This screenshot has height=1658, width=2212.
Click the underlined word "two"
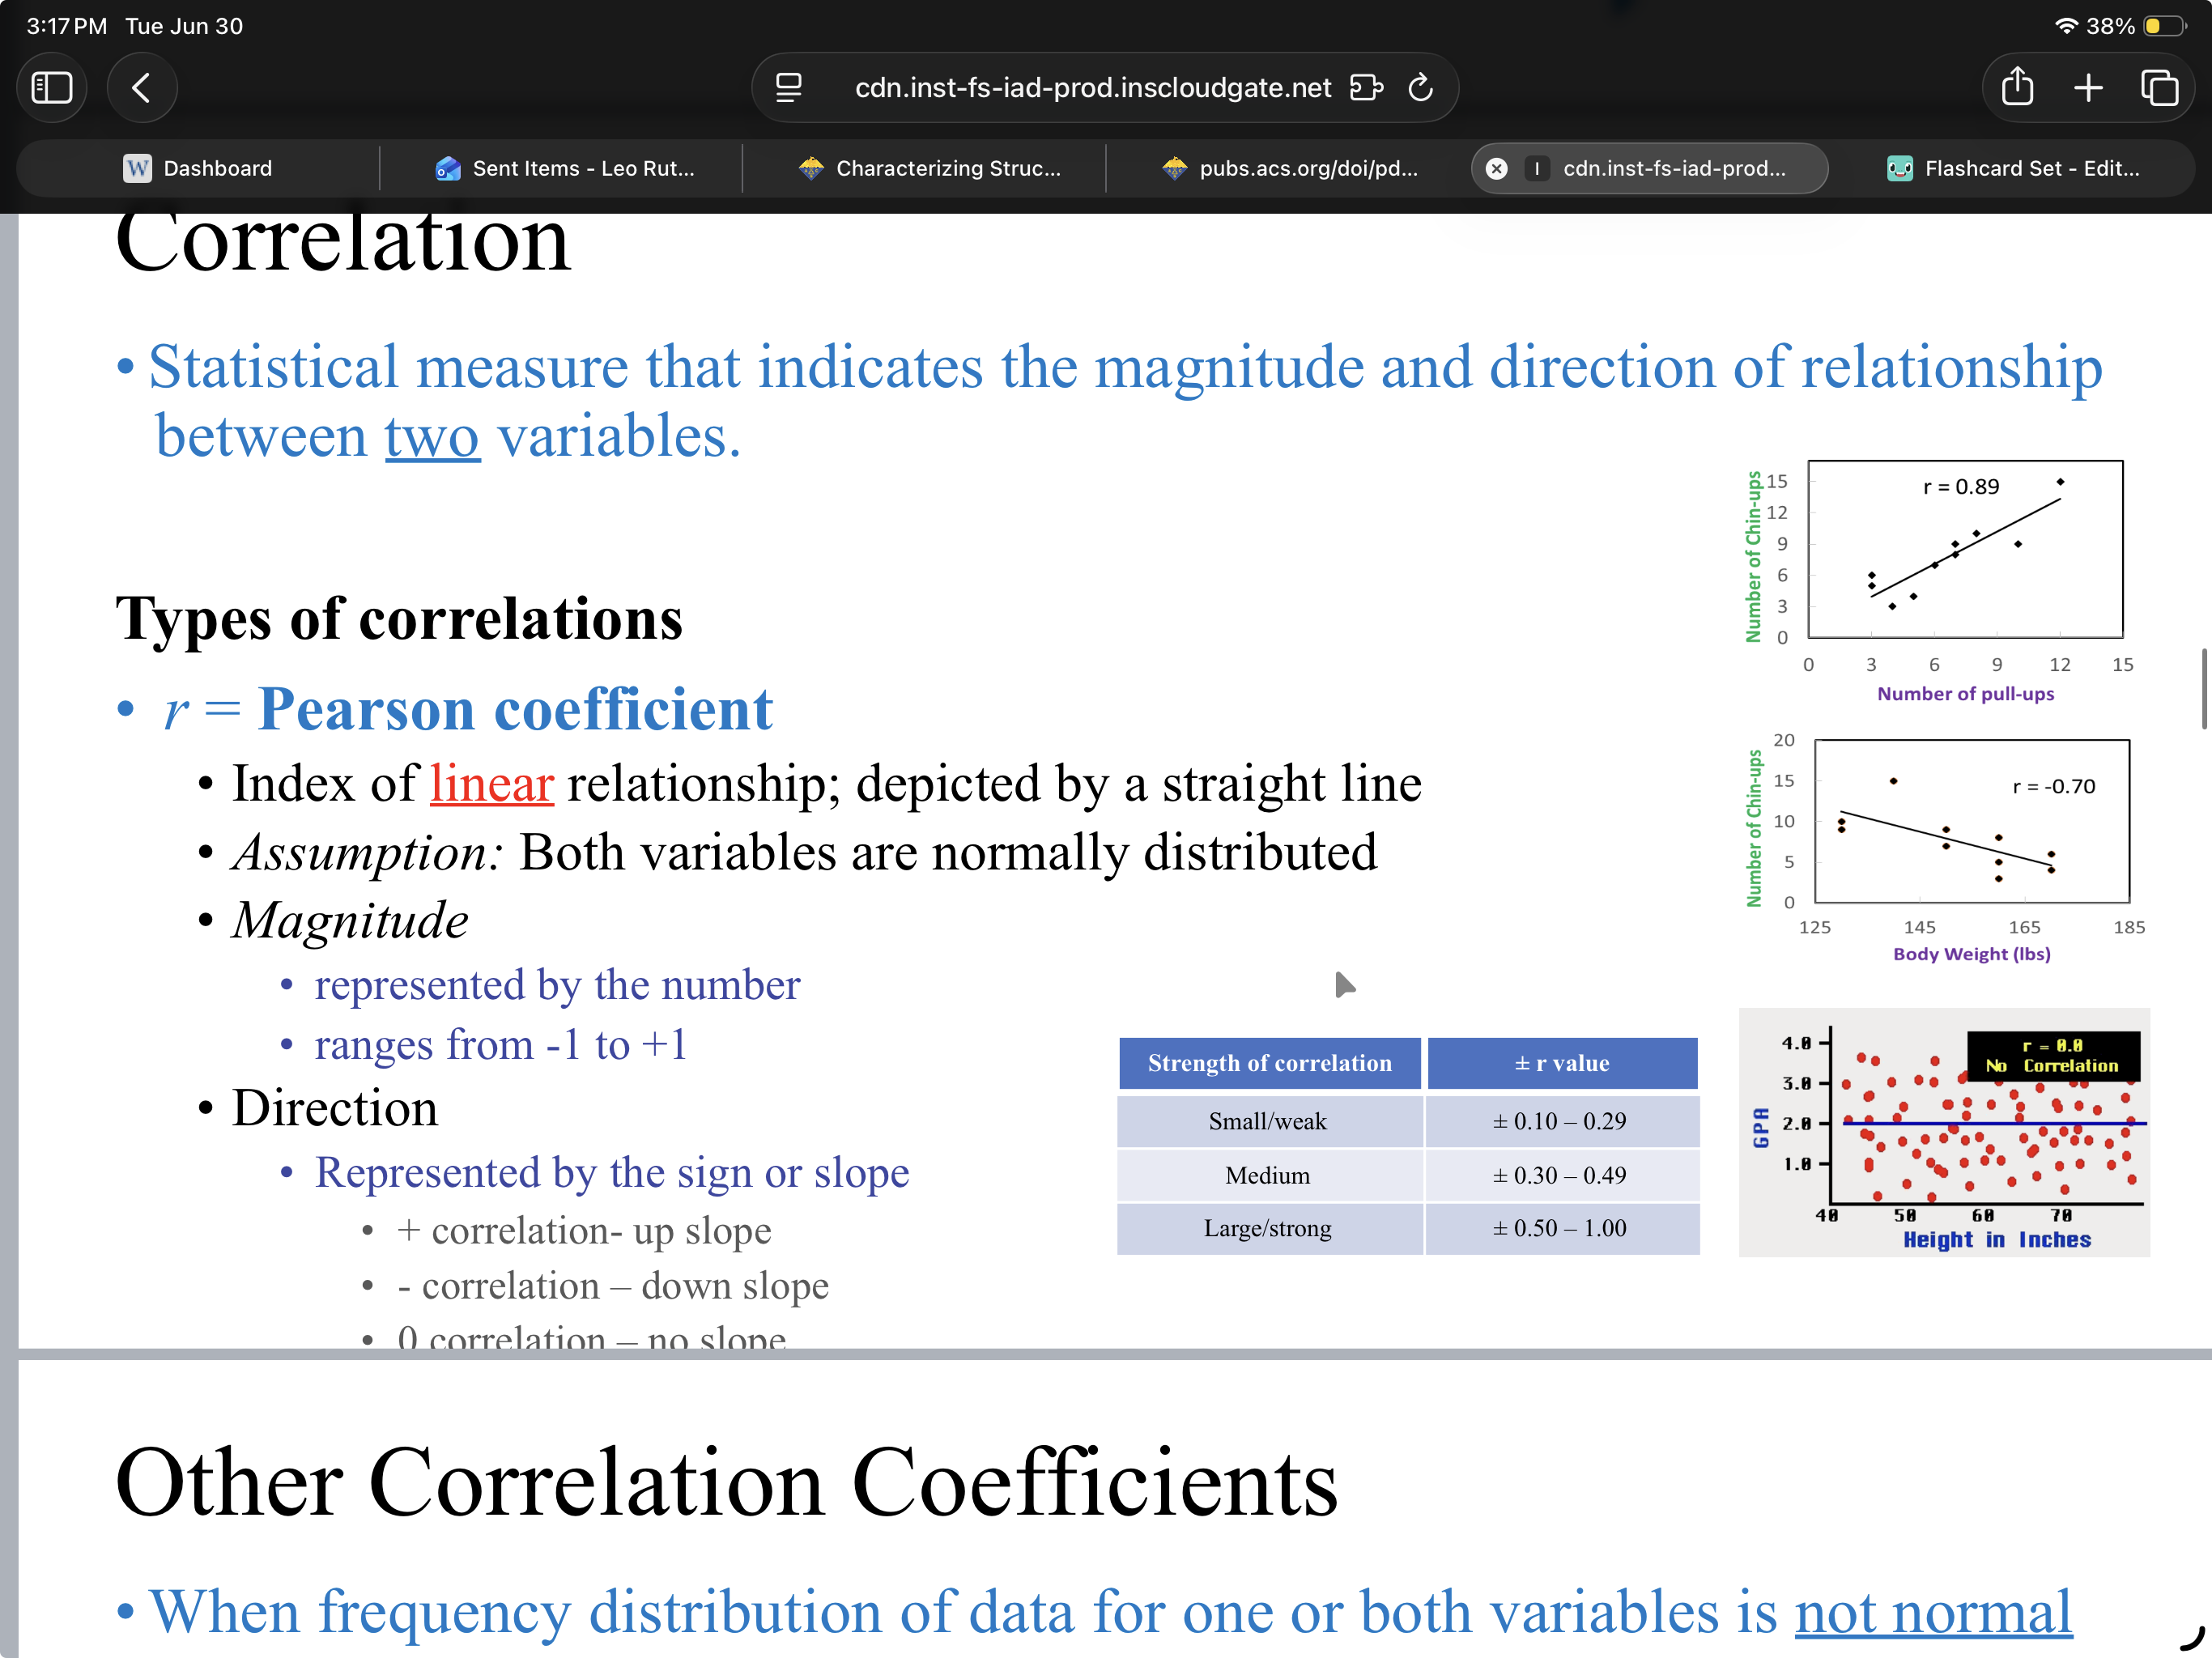tap(432, 437)
